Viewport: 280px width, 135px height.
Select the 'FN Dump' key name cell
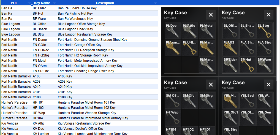click(x=45, y=39)
